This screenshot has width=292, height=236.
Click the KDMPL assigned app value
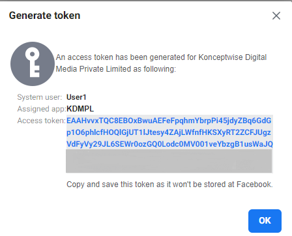tap(80, 109)
